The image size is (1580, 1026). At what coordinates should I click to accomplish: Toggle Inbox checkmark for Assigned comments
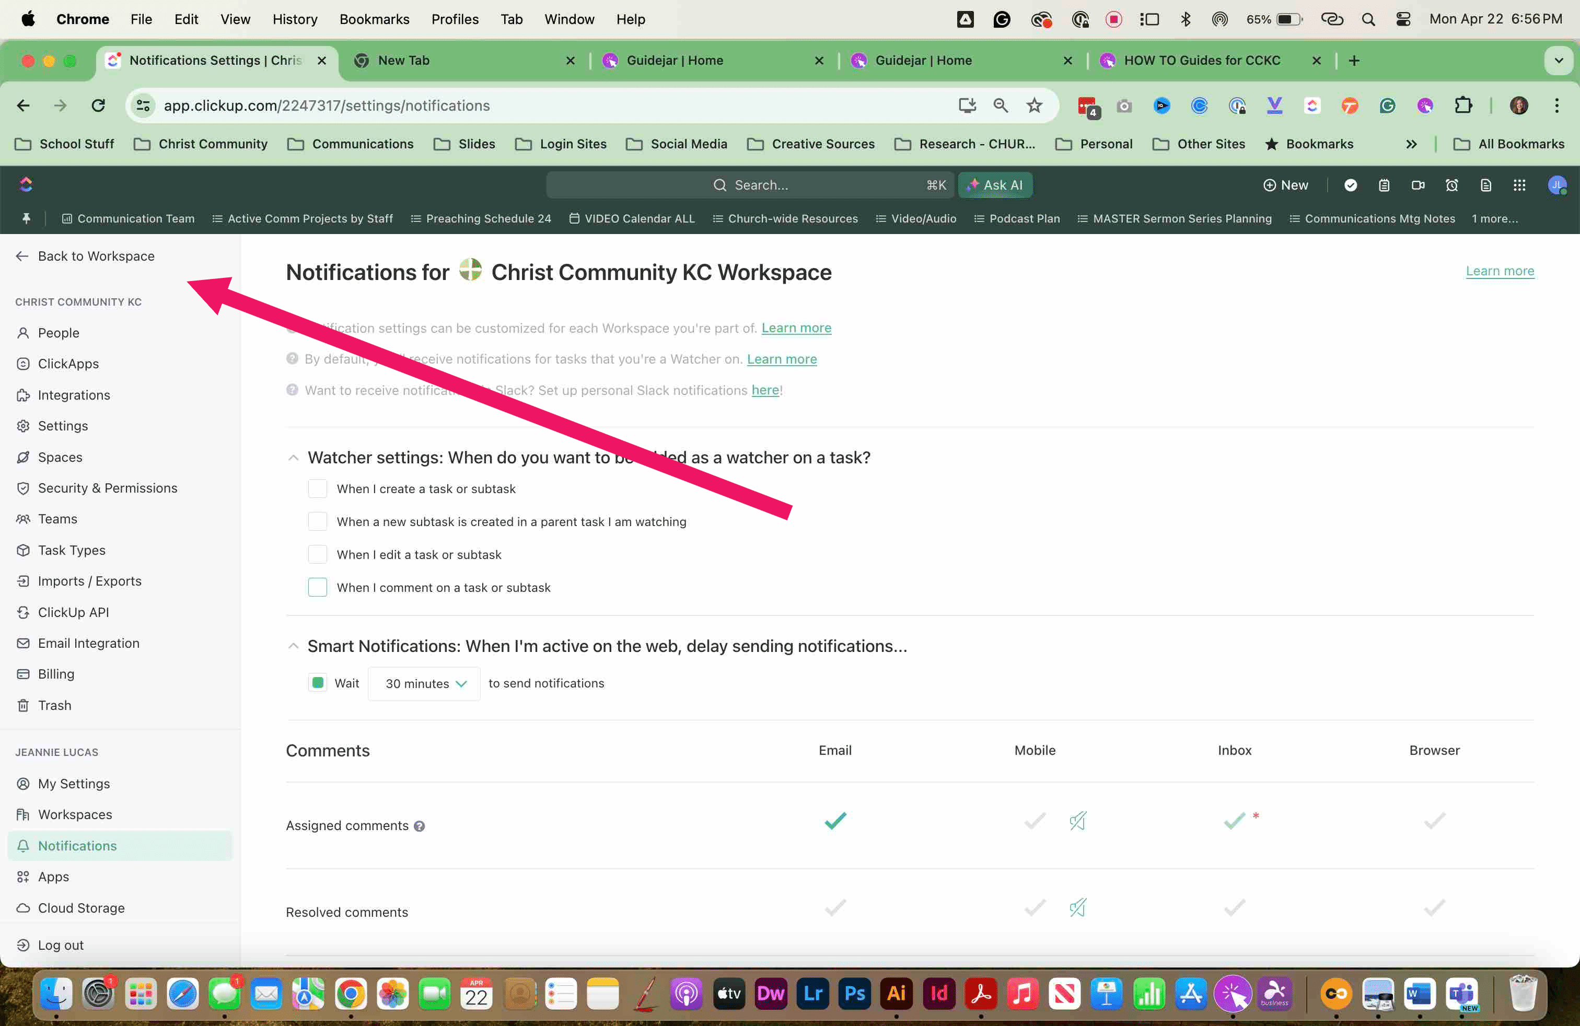[x=1234, y=821]
